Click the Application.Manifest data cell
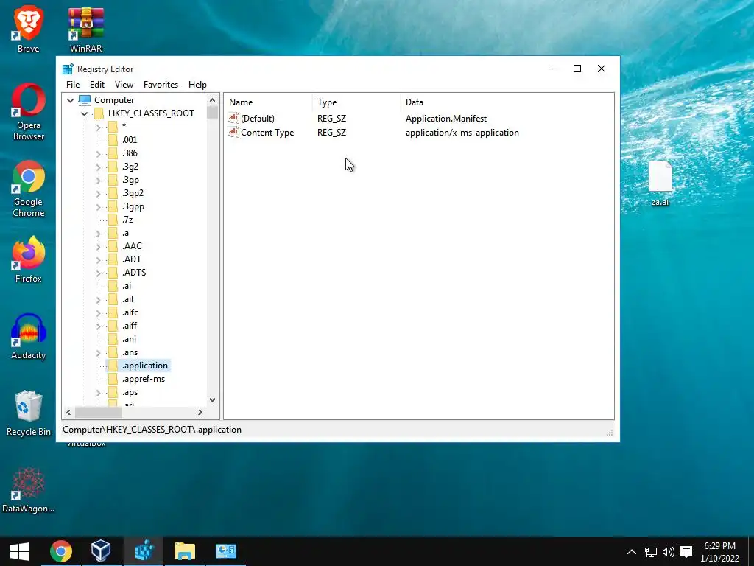The height and width of the screenshot is (566, 754). pyautogui.click(x=446, y=119)
